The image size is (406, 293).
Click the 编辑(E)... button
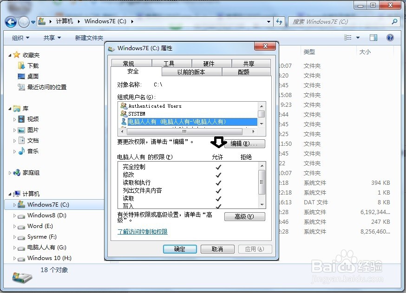244,143
